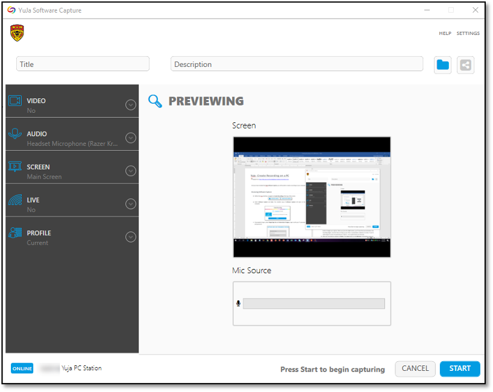Viewport: 493px width, 392px height.
Task: Click the SCREEN monitor icon
Action: (x=15, y=166)
